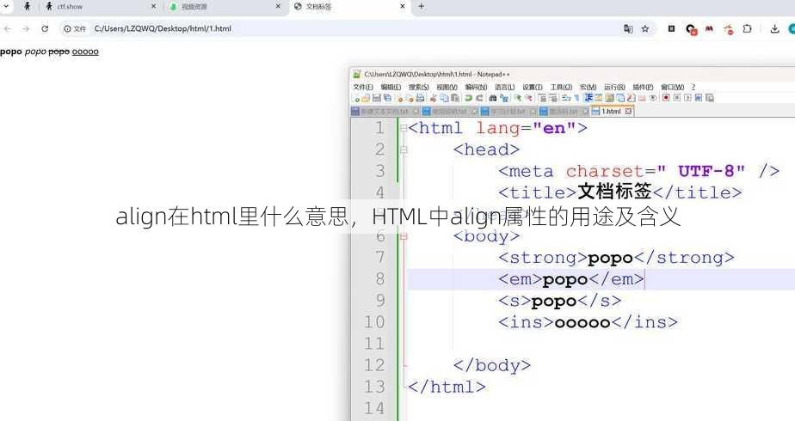The height and width of the screenshot is (421, 795).
Task: Open the 语言(L) menu in Notepad++
Action: [x=504, y=87]
